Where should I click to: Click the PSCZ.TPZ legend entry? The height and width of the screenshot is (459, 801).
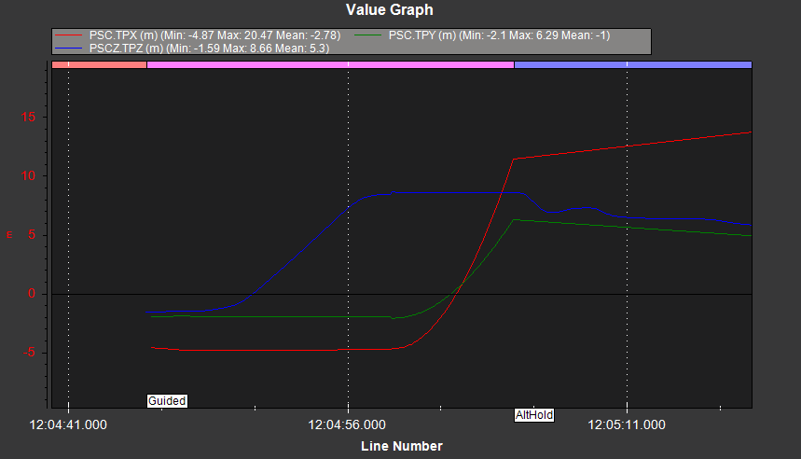[x=192, y=49]
